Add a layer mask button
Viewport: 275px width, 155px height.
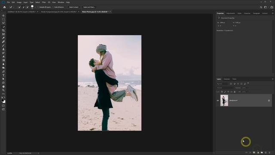pos(254,152)
